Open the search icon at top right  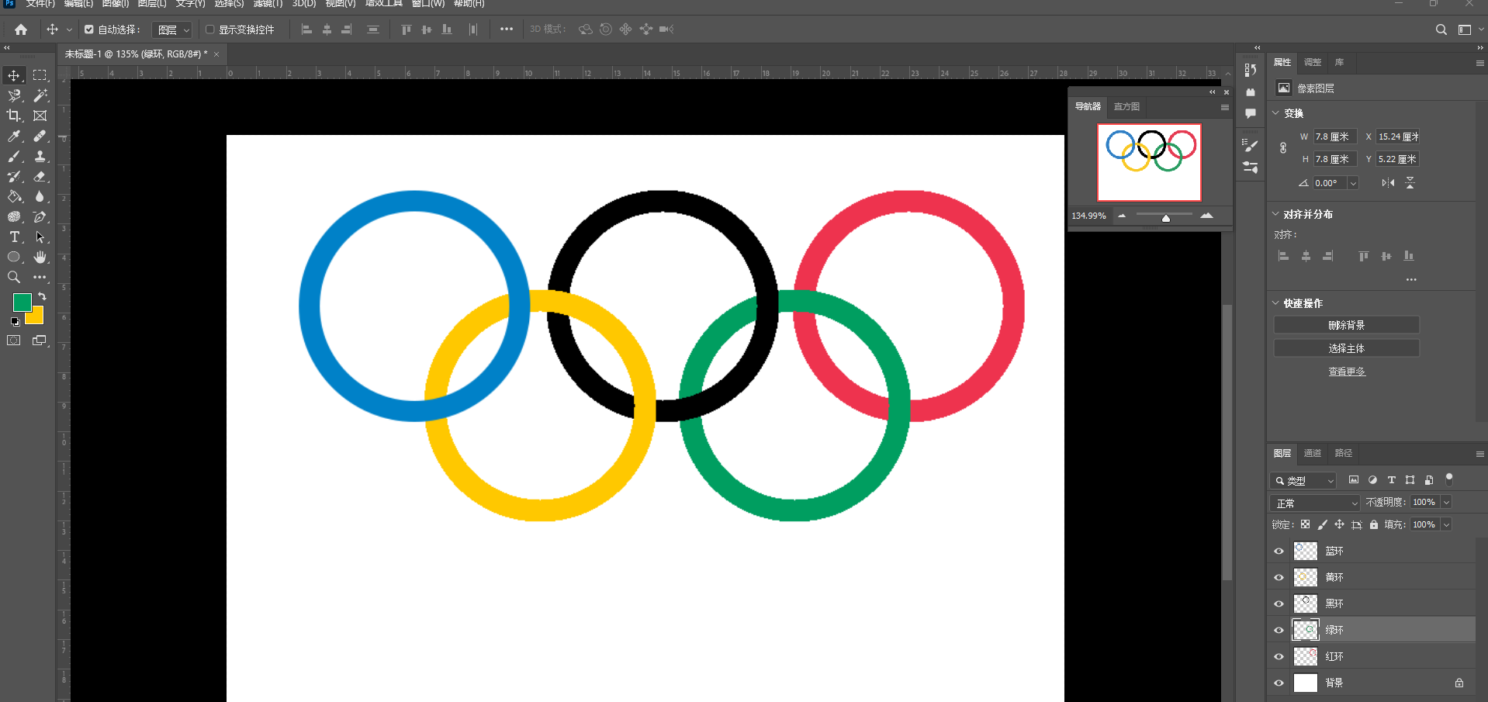(1441, 29)
